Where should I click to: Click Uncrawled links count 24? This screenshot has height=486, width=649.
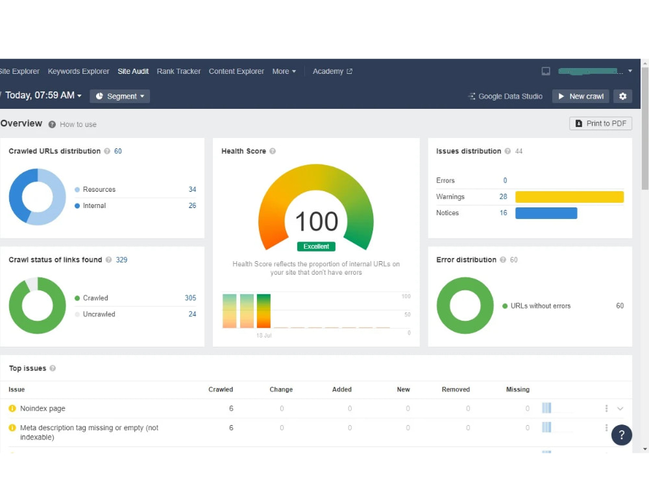[192, 314]
